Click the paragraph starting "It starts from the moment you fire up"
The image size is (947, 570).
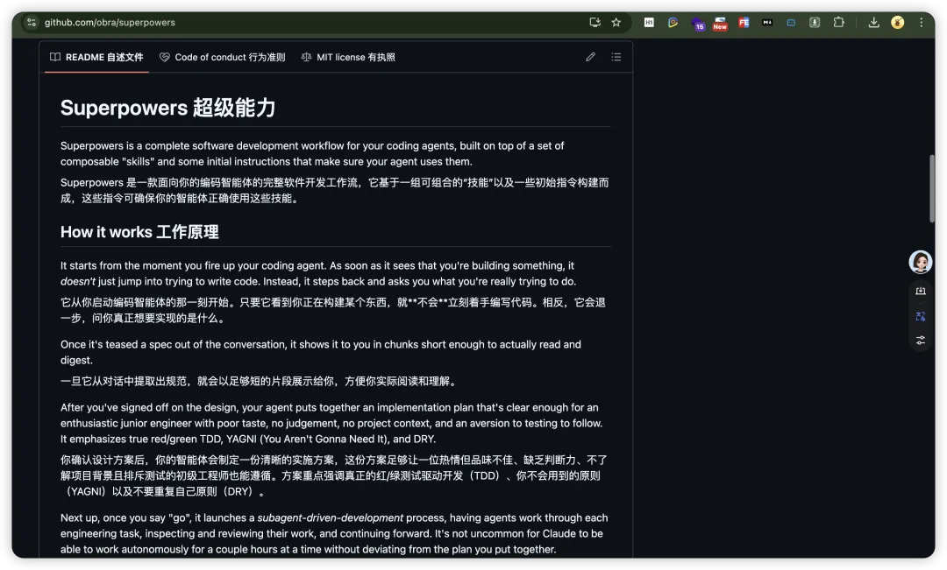pos(318,273)
